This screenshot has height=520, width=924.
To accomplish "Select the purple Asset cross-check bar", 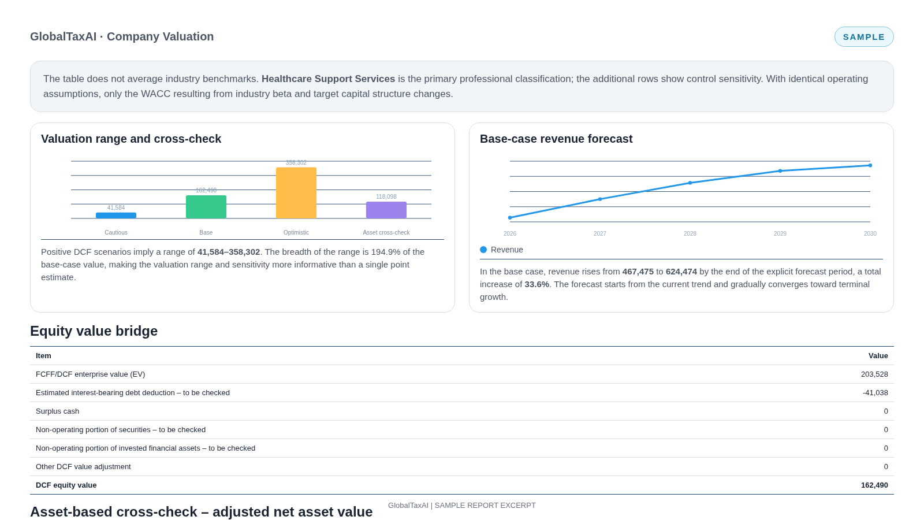I will [386, 210].
